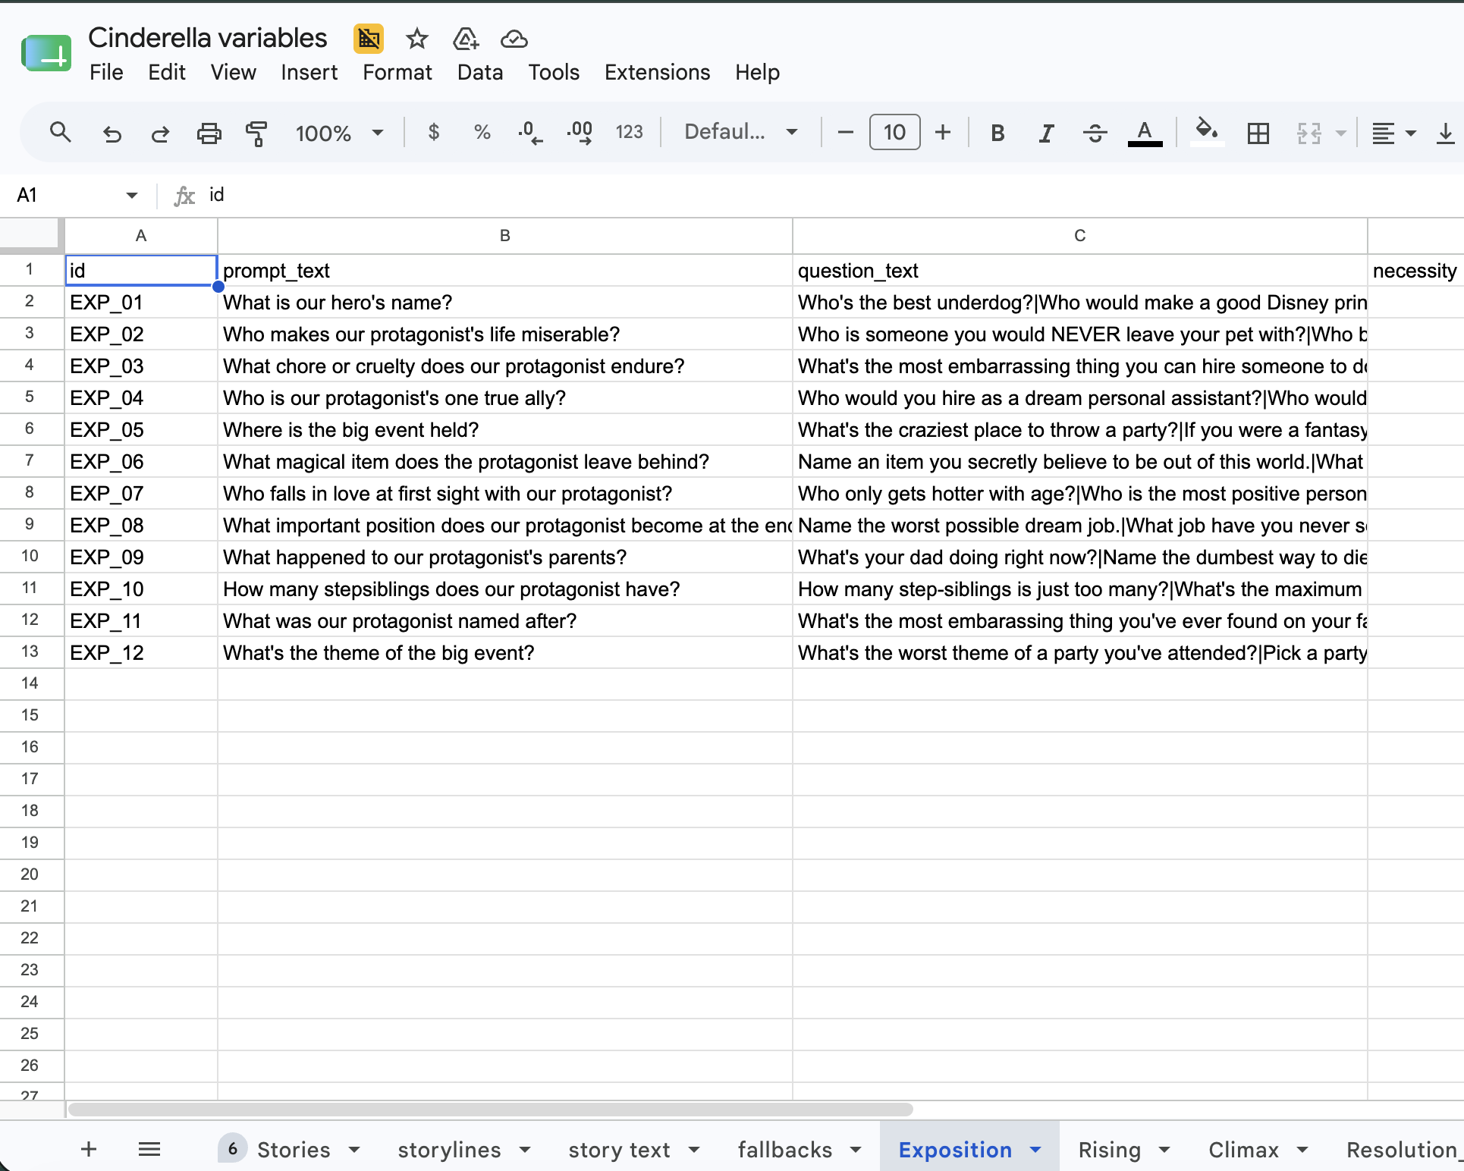Open the storylines tab dropdown arrow

click(525, 1150)
